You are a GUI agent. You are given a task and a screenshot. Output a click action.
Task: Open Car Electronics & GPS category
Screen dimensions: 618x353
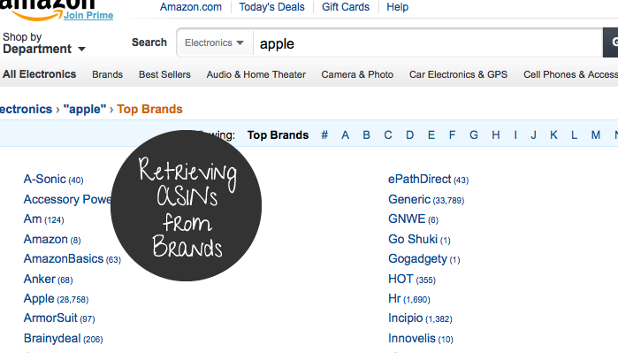[x=458, y=74]
